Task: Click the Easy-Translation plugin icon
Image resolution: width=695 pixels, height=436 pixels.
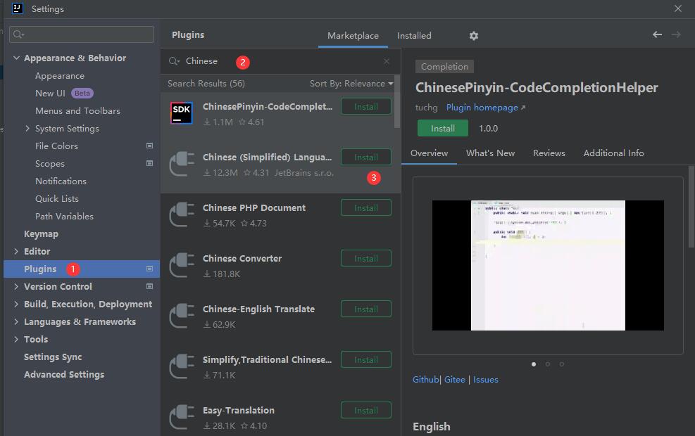Action: (181, 417)
